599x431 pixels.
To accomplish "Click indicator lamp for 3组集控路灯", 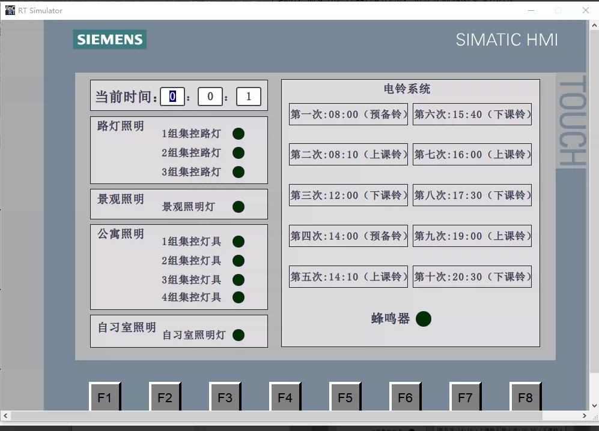I will click(239, 172).
